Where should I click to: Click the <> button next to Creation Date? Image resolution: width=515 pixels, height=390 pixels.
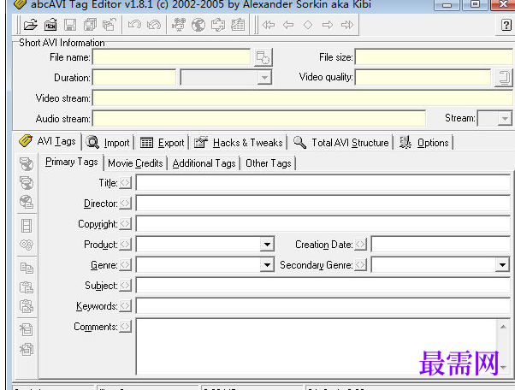point(360,244)
